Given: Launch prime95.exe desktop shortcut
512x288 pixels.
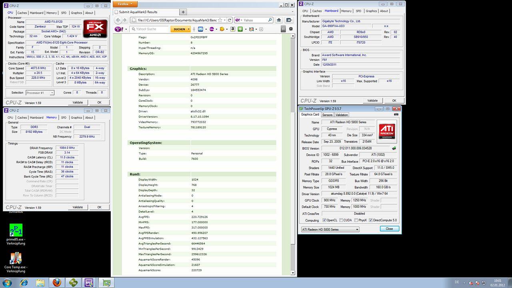Looking at the screenshot, I should [x=16, y=235].
